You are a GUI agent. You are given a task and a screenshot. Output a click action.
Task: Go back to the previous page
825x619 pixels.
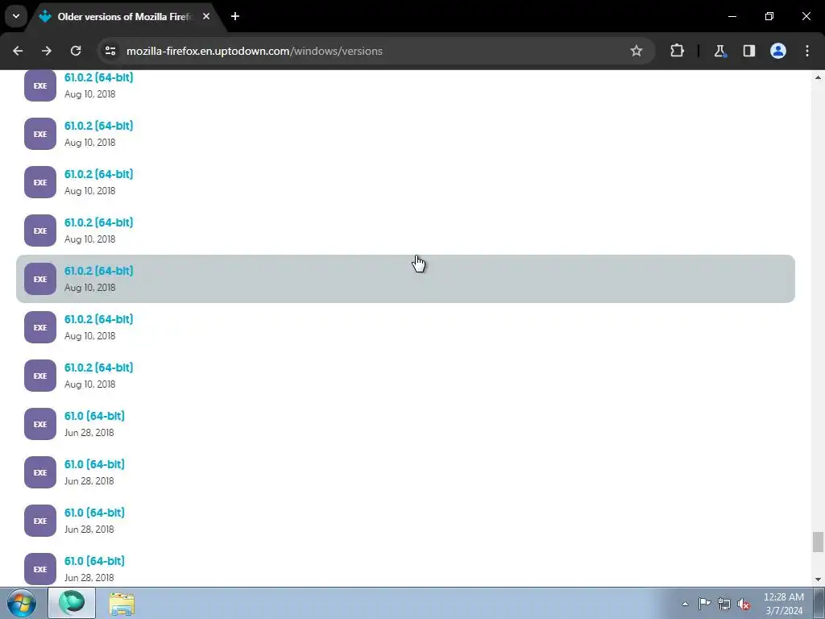point(18,51)
